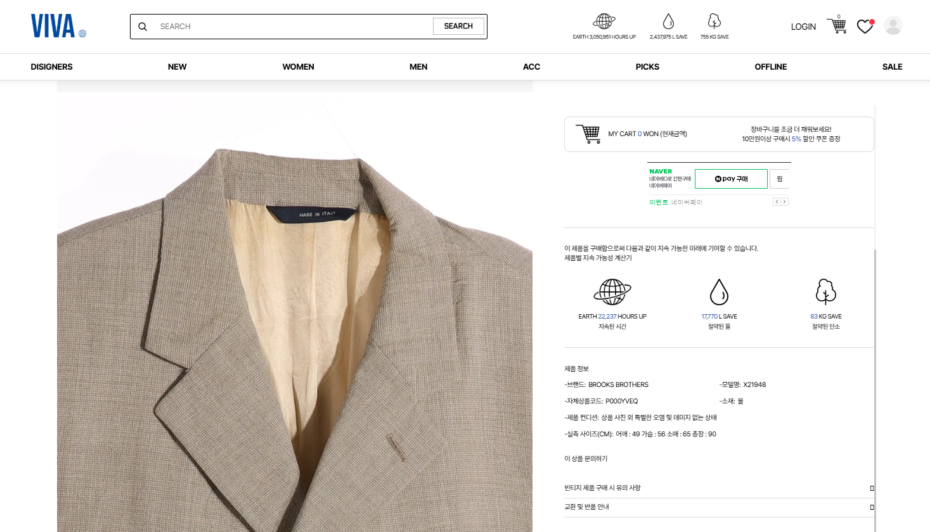Open the SALE menu
This screenshot has height=532, width=930.
pyautogui.click(x=892, y=66)
